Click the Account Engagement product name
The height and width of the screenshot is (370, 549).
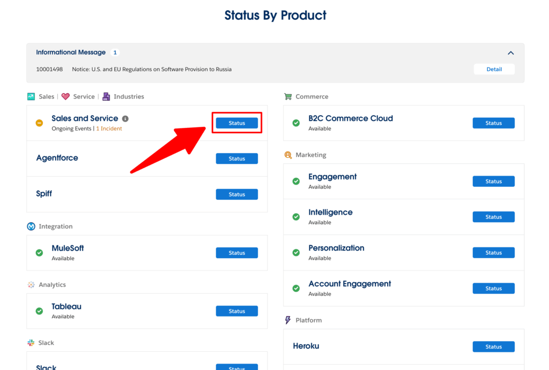tap(350, 284)
